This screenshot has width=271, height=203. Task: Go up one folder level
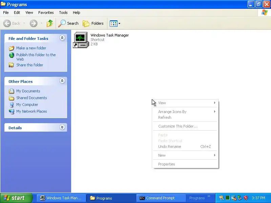50,23
